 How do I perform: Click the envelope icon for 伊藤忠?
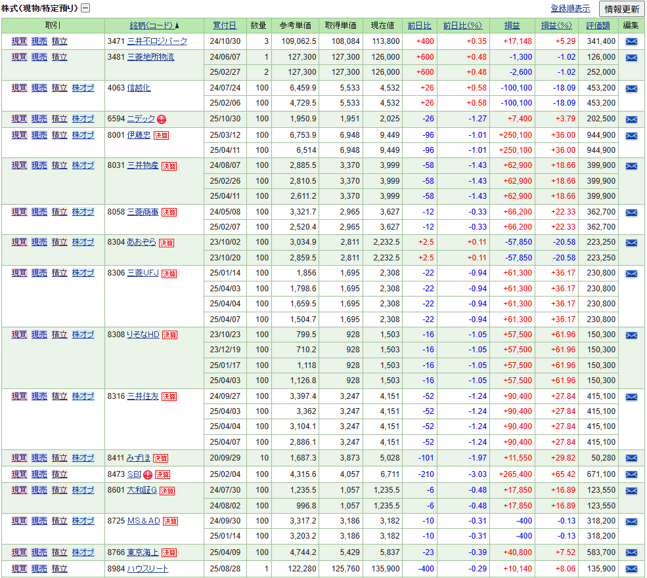(631, 135)
